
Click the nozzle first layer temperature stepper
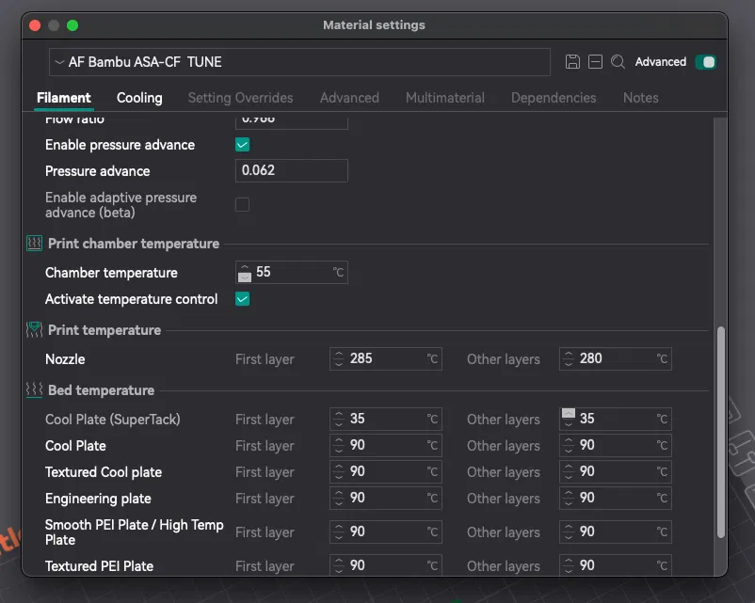[339, 359]
